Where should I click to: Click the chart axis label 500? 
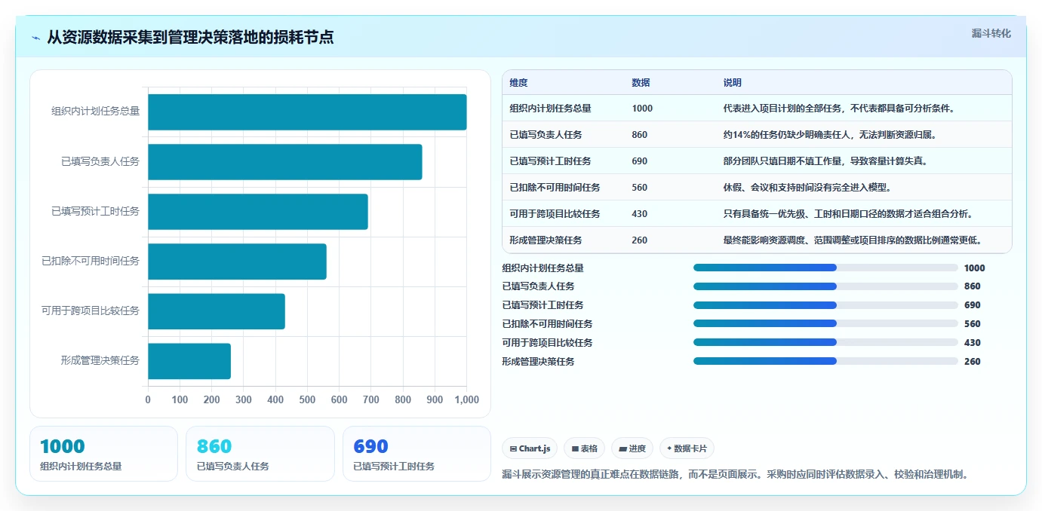[x=307, y=400]
